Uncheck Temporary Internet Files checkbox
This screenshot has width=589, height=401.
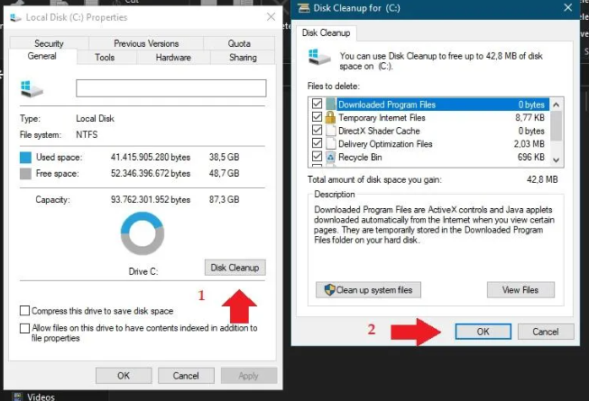coord(317,117)
